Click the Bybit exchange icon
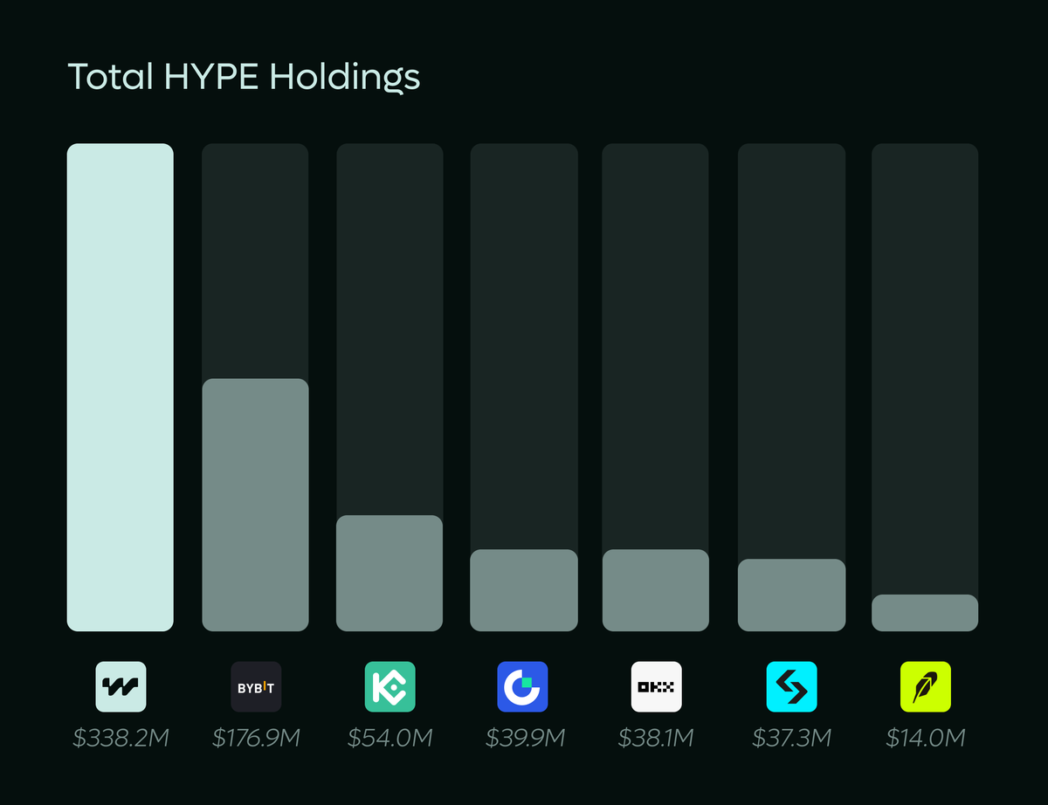Screen dimensions: 1048x805 (255, 687)
